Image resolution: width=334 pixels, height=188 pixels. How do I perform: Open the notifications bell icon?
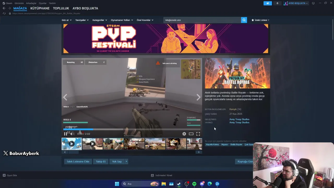click(x=277, y=3)
